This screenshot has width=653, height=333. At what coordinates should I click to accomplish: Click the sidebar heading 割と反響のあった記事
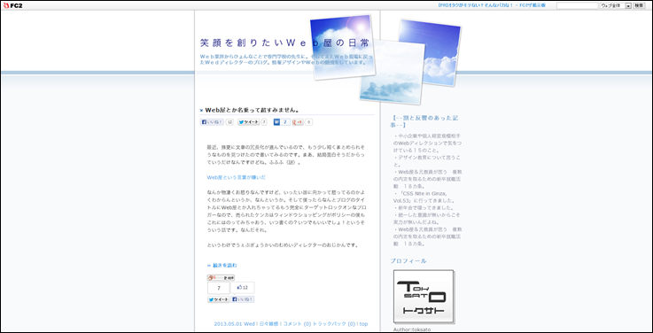pos(424,121)
